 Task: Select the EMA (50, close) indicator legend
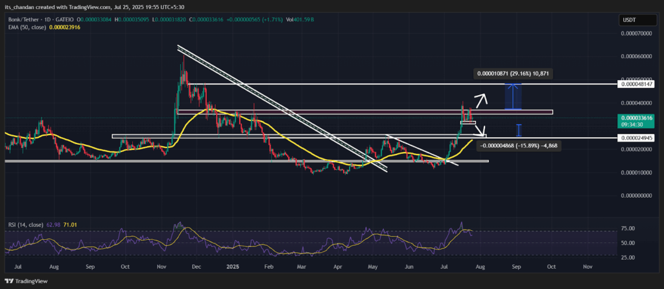click(27, 27)
